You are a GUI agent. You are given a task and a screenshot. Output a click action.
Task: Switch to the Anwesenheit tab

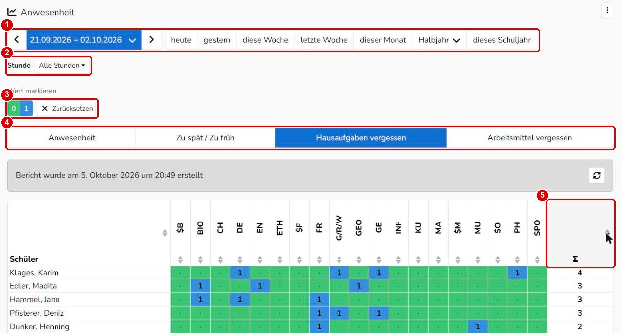coord(72,138)
